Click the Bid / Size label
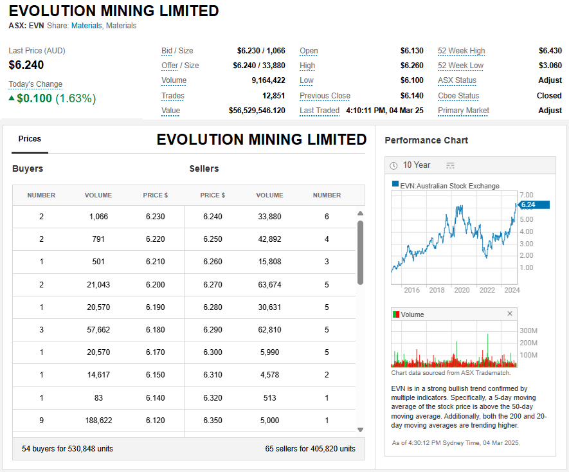The width and height of the screenshot is (569, 472). pyautogui.click(x=177, y=51)
